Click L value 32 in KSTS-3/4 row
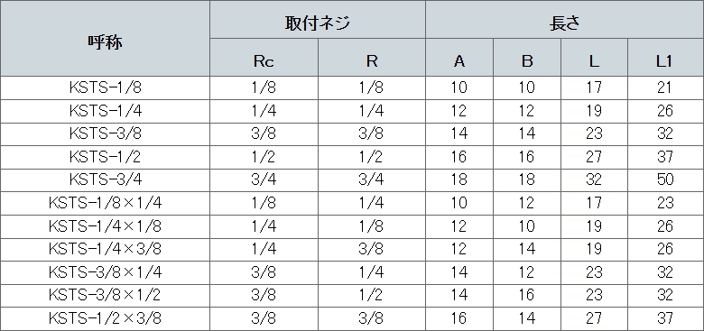This screenshot has width=704, height=331. tap(593, 179)
